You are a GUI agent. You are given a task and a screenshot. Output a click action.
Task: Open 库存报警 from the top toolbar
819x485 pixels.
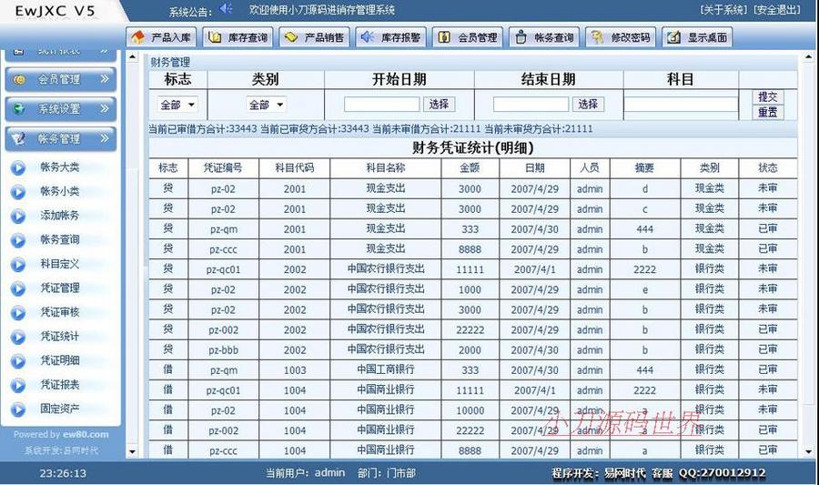390,37
